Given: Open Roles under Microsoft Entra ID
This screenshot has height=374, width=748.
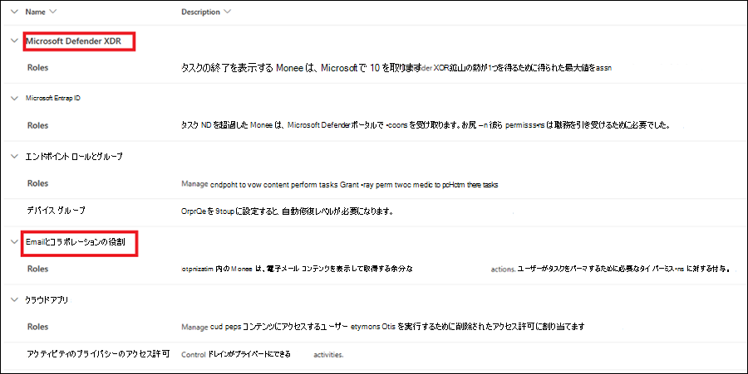Looking at the screenshot, I should (37, 125).
